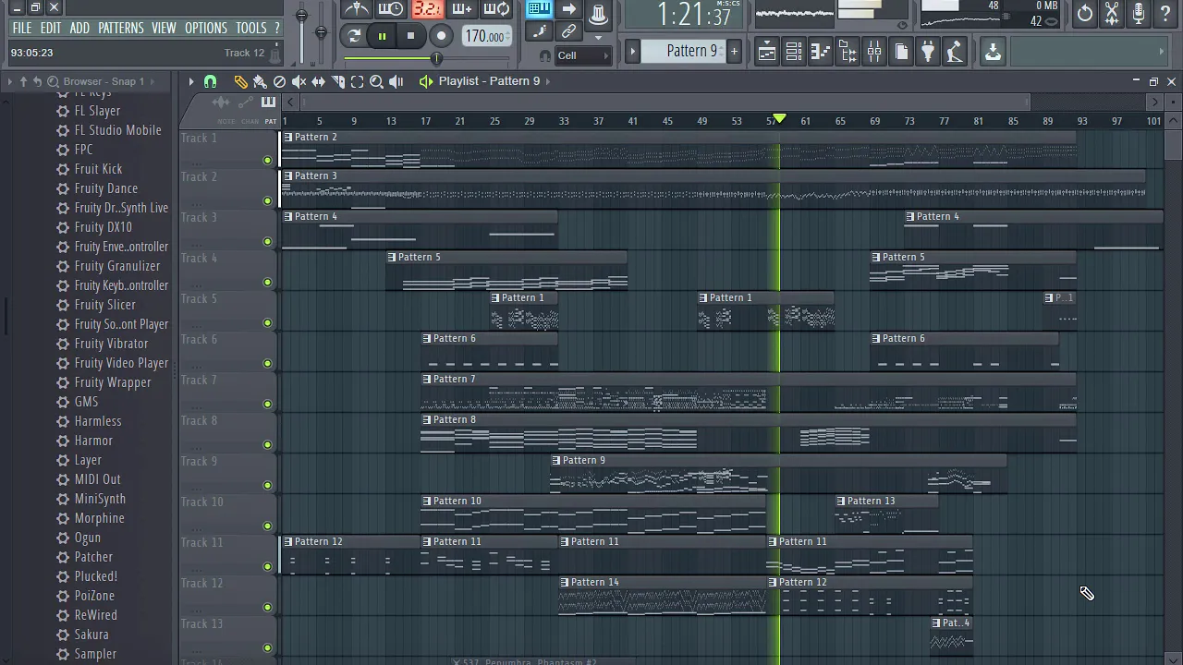Open the tempo tapper icon
The height and width of the screenshot is (665, 1183).
click(x=955, y=52)
